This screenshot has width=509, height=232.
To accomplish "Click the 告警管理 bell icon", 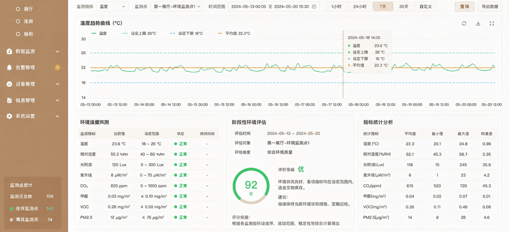I will point(9,68).
